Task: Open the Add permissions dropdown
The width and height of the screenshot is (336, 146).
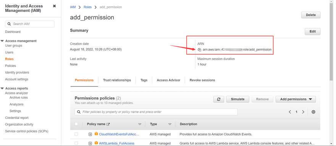Action: tap(296, 99)
